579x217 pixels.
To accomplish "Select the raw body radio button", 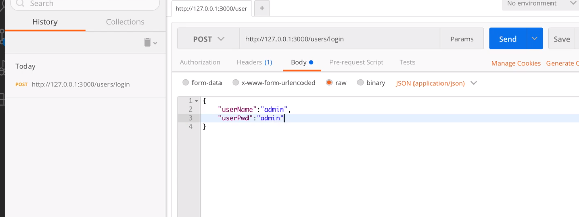I will [329, 82].
